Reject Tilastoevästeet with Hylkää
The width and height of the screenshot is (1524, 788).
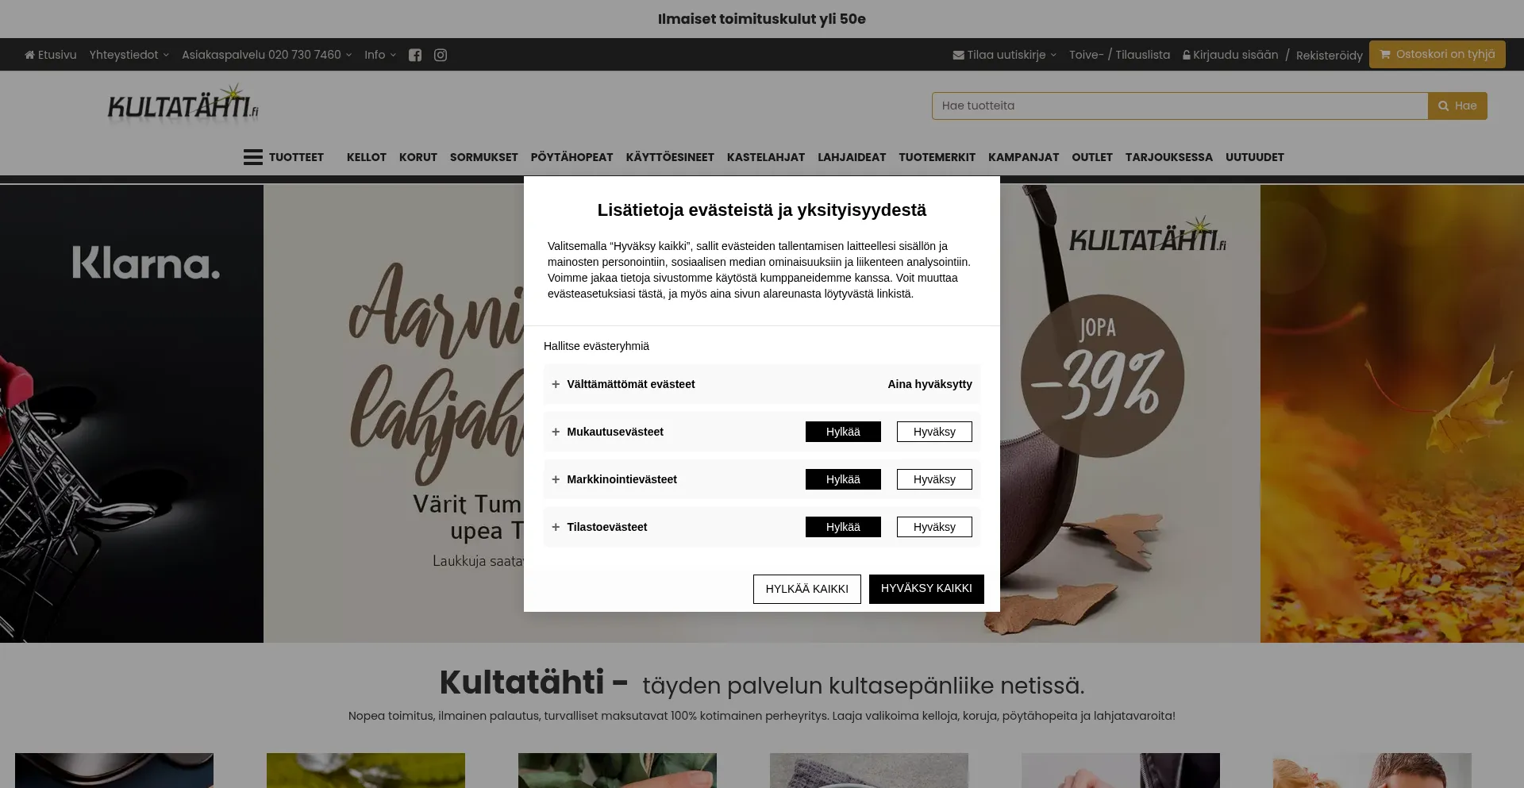843,526
